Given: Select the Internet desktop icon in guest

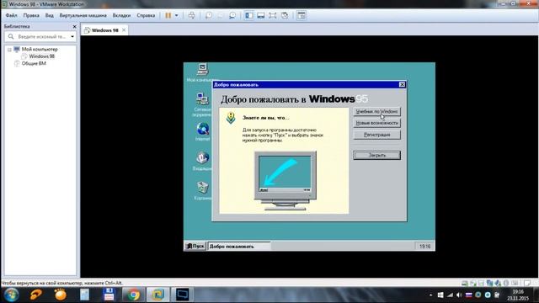Looking at the screenshot, I should tap(203, 129).
